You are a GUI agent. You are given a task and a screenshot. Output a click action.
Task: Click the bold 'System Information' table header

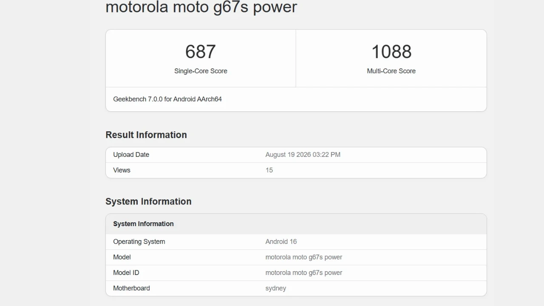click(143, 224)
